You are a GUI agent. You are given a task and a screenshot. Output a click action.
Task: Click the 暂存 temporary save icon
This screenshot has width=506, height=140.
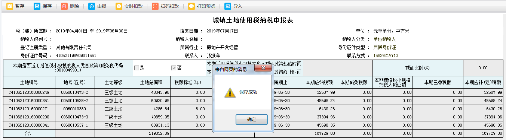pyautogui.click(x=9, y=6)
